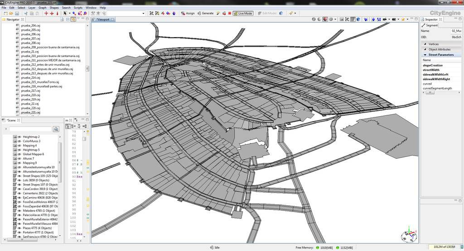Image resolution: width=464 pixels, height=251 pixels.
Task: Click the Assign rule file button
Action: tap(188, 14)
